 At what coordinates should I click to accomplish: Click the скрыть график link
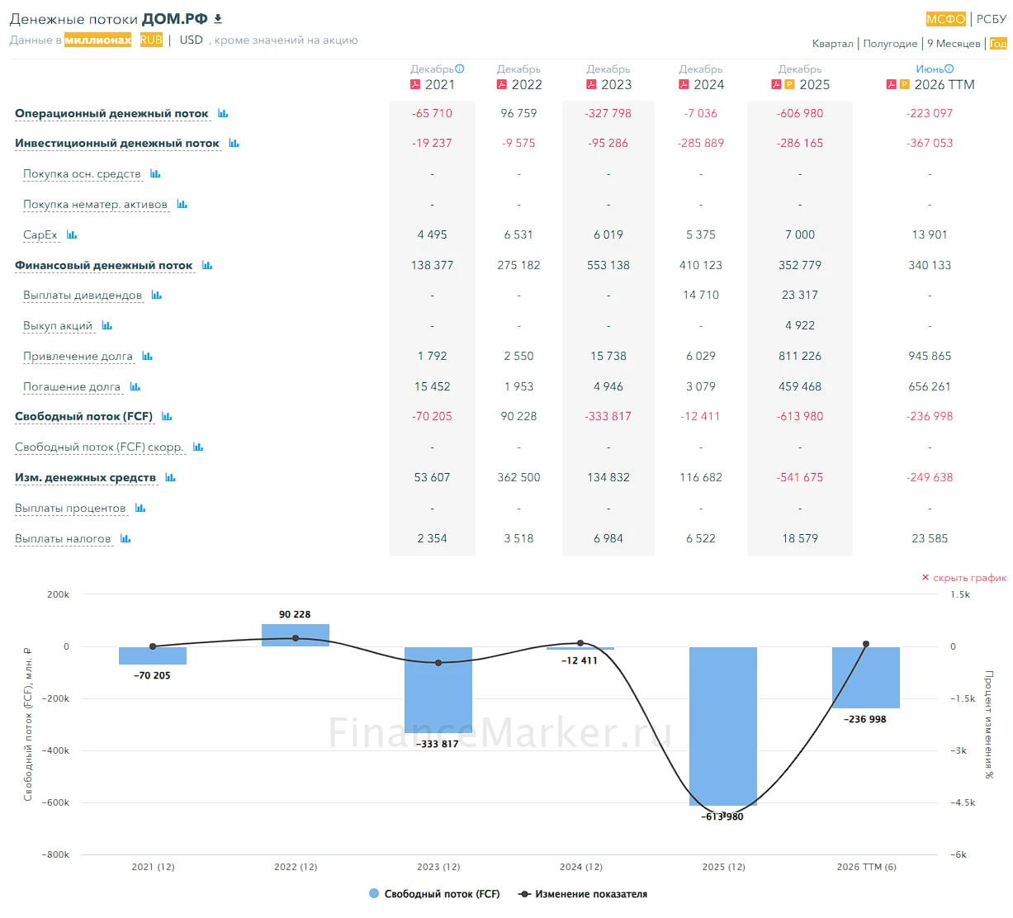[964, 578]
